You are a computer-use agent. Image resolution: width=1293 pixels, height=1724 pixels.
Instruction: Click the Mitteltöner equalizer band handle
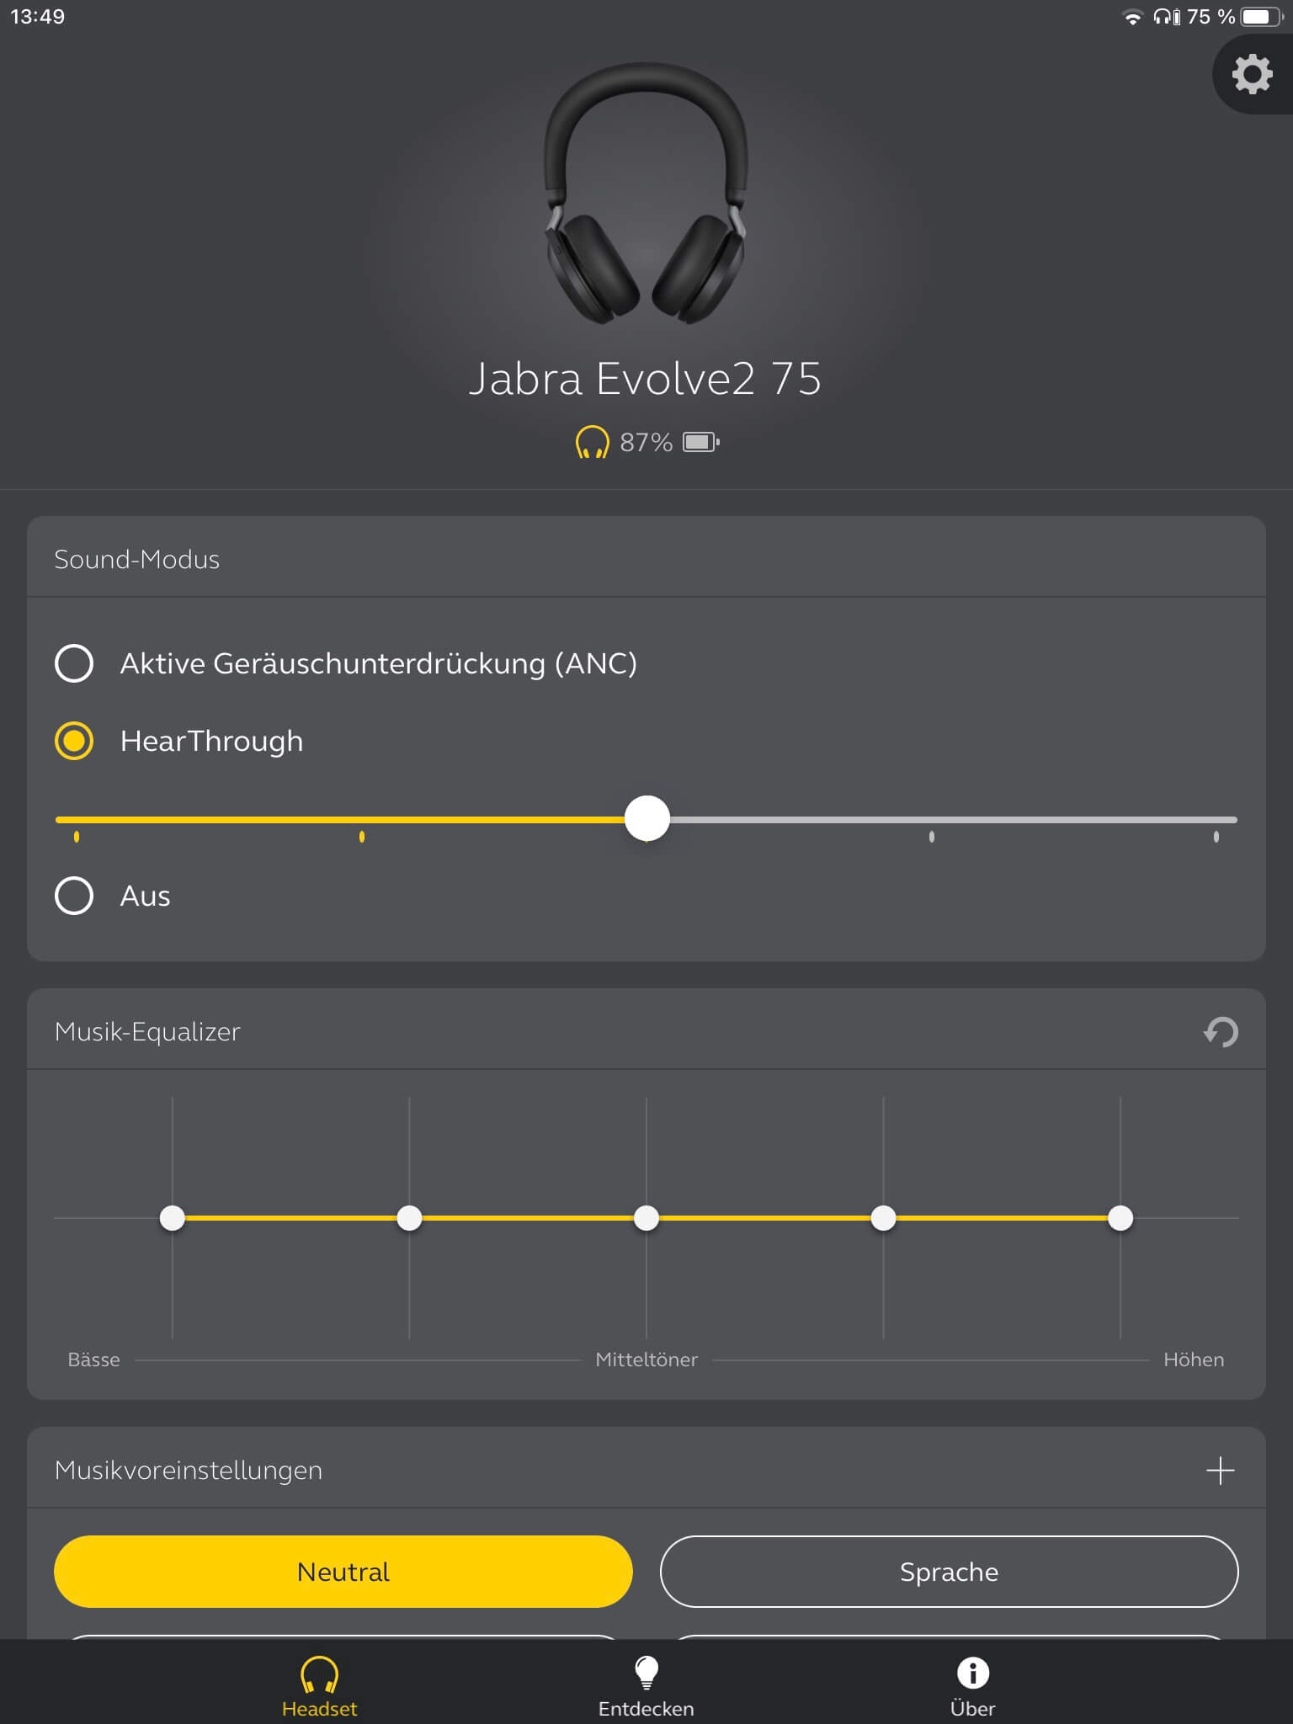[646, 1218]
